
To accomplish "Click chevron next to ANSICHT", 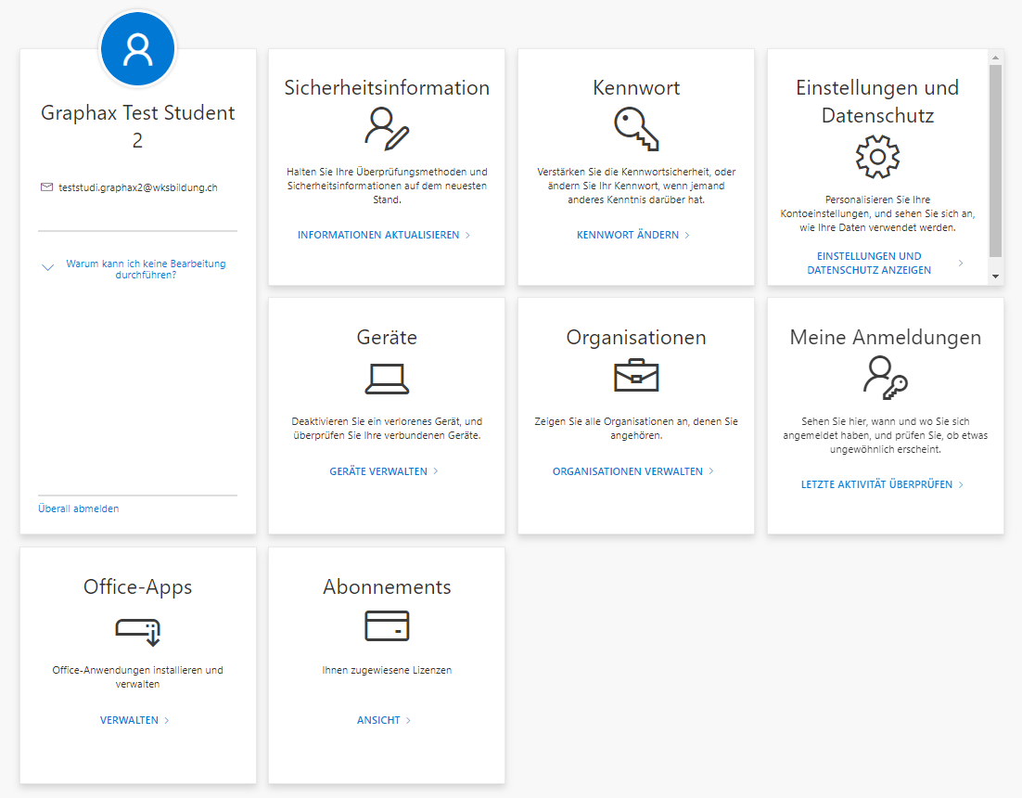I will tap(408, 720).
